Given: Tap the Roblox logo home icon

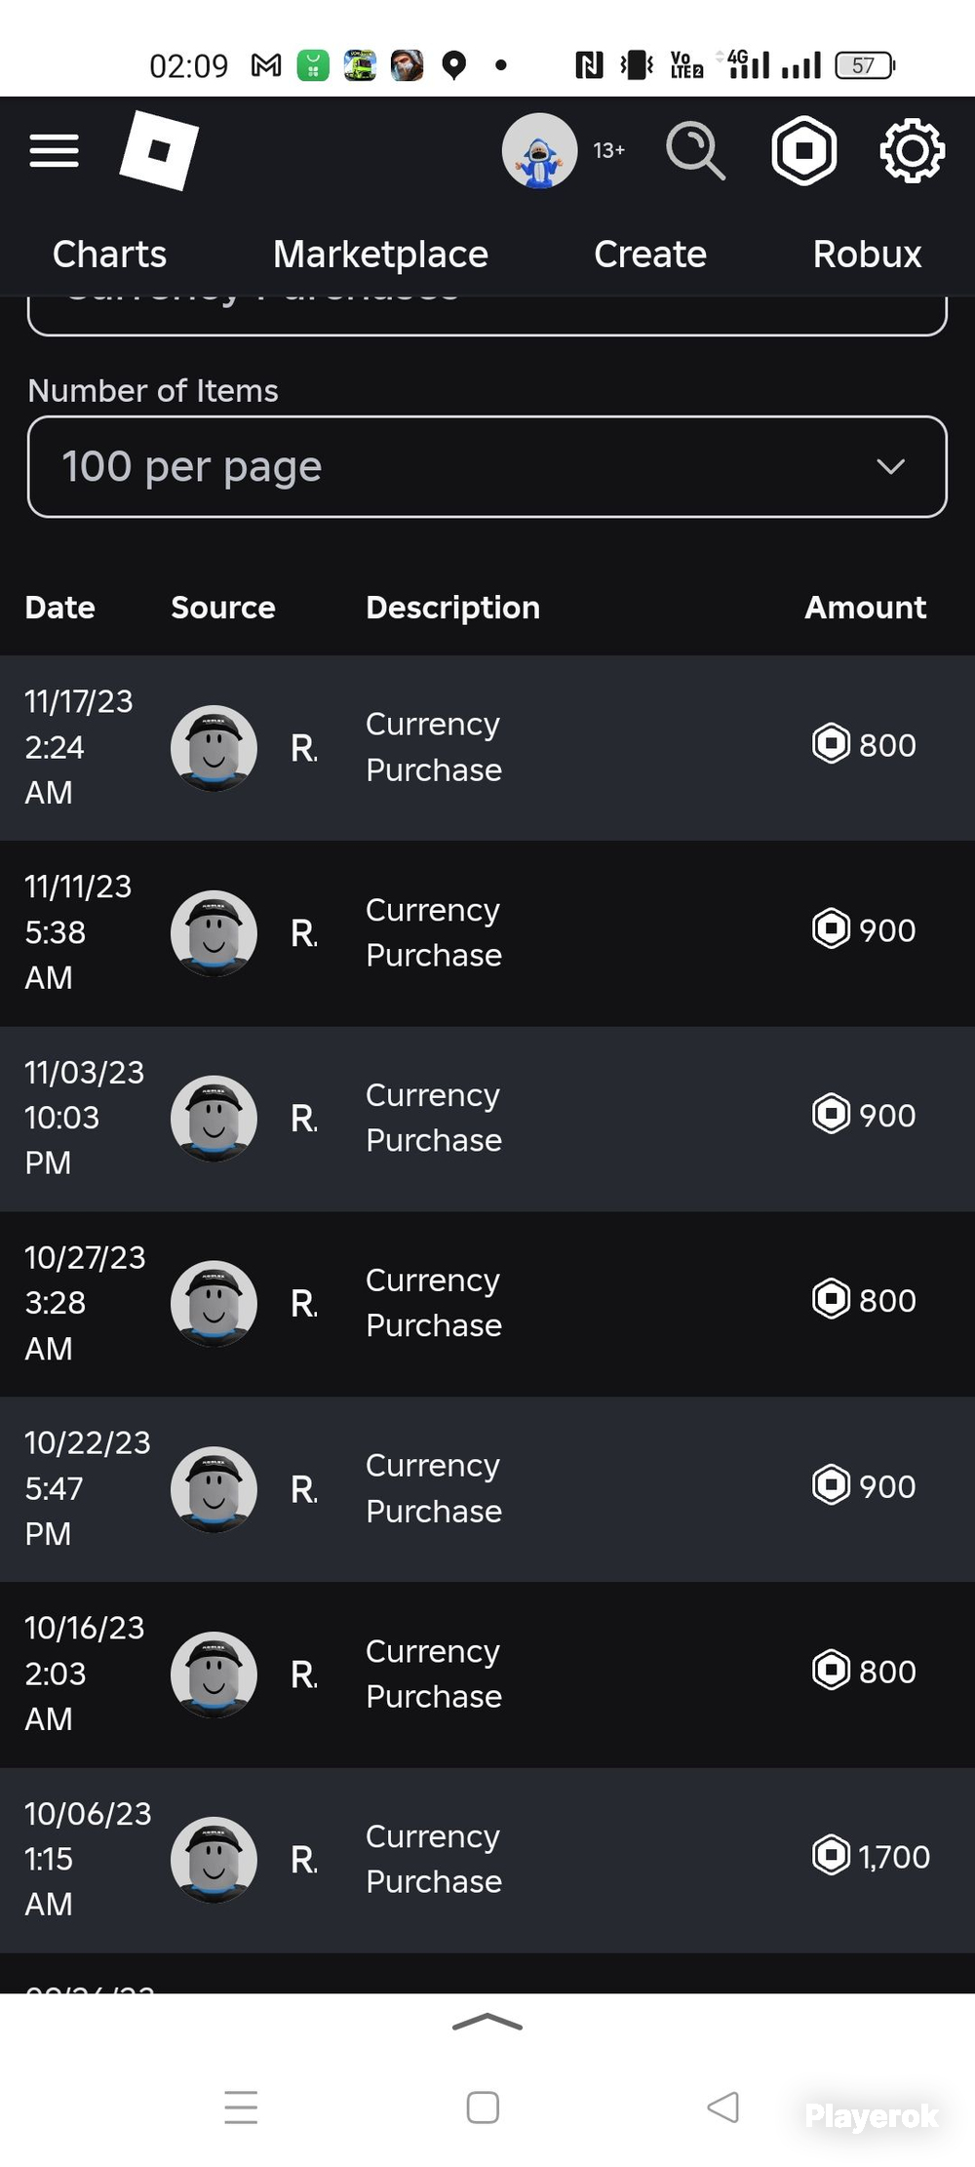Looking at the screenshot, I should tap(159, 150).
